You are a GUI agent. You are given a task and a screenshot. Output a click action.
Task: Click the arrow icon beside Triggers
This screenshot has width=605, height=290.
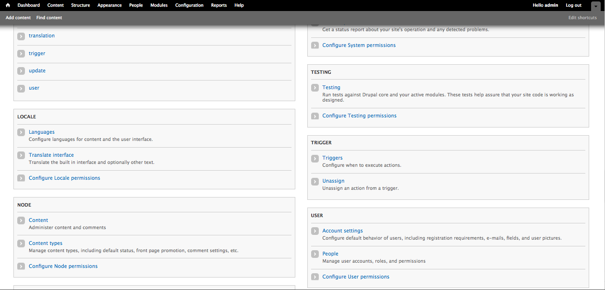tap(315, 158)
